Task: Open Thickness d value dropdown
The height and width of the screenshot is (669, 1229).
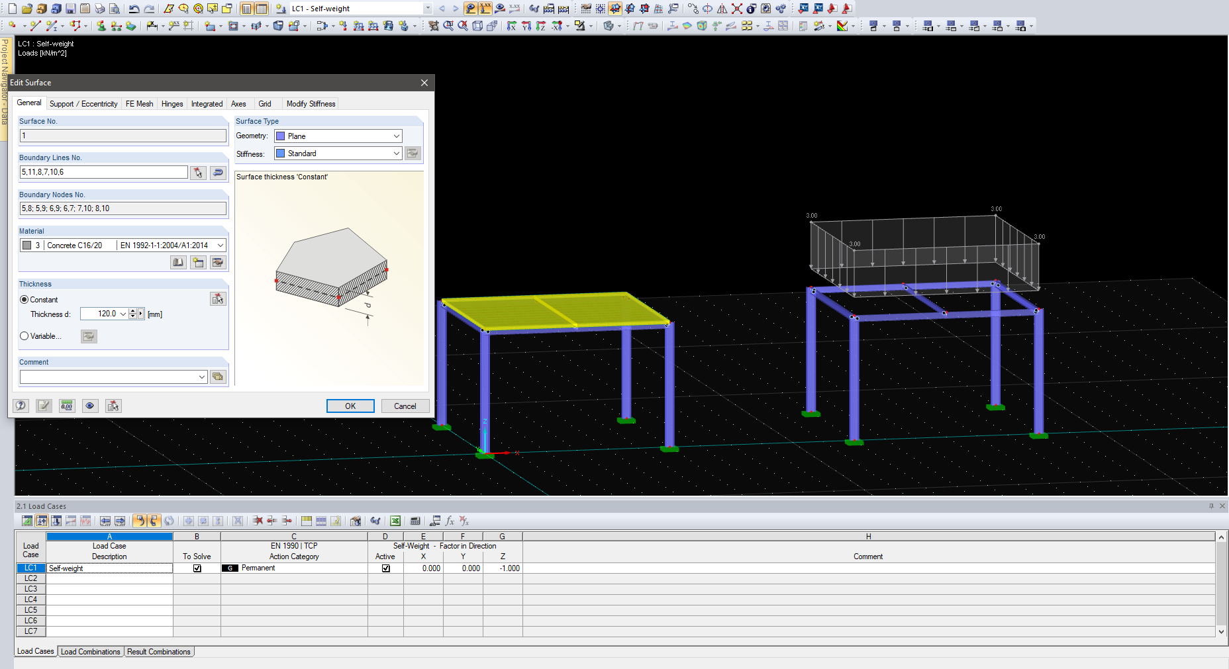Action: coord(123,314)
